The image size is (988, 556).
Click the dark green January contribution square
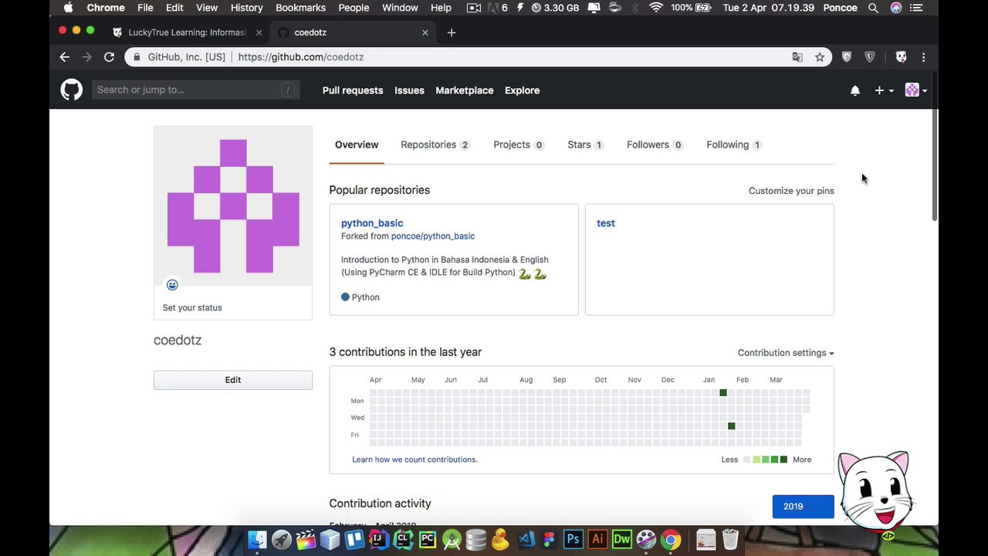(x=723, y=393)
